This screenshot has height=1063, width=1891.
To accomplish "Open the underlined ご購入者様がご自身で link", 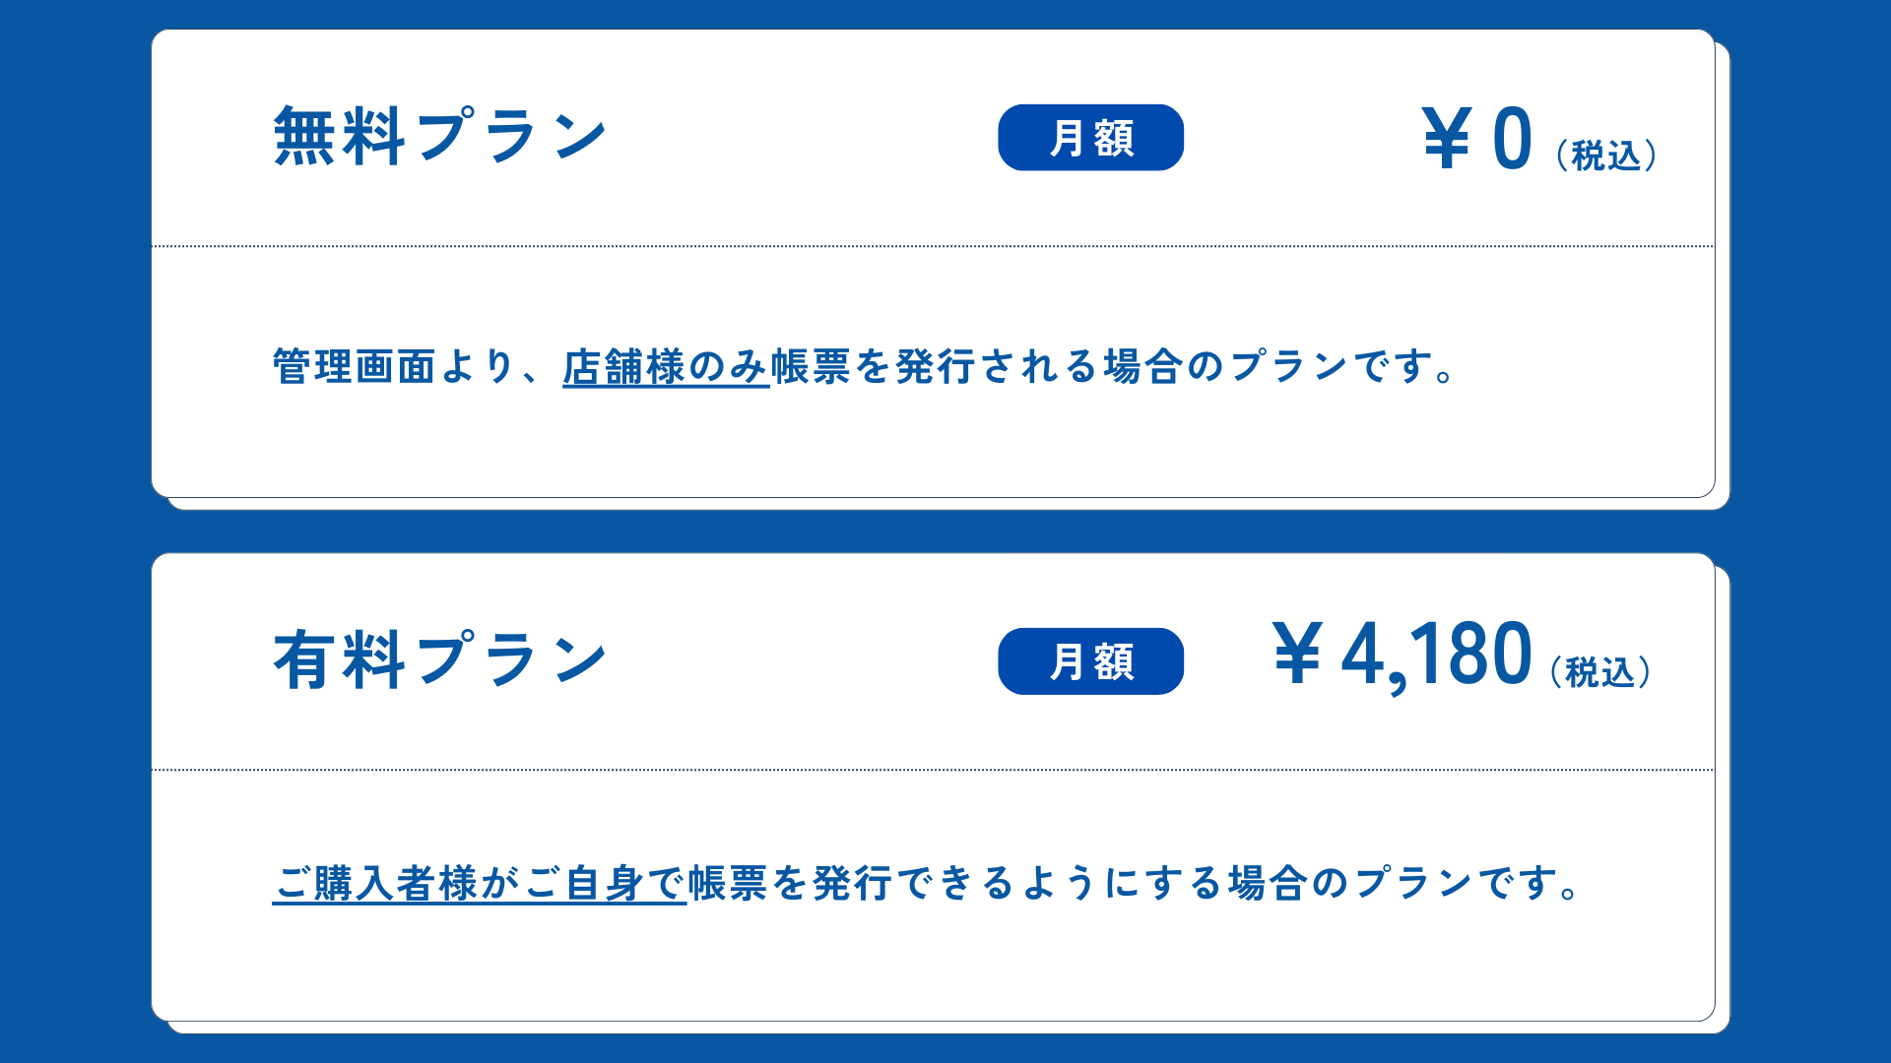I will 479,883.
